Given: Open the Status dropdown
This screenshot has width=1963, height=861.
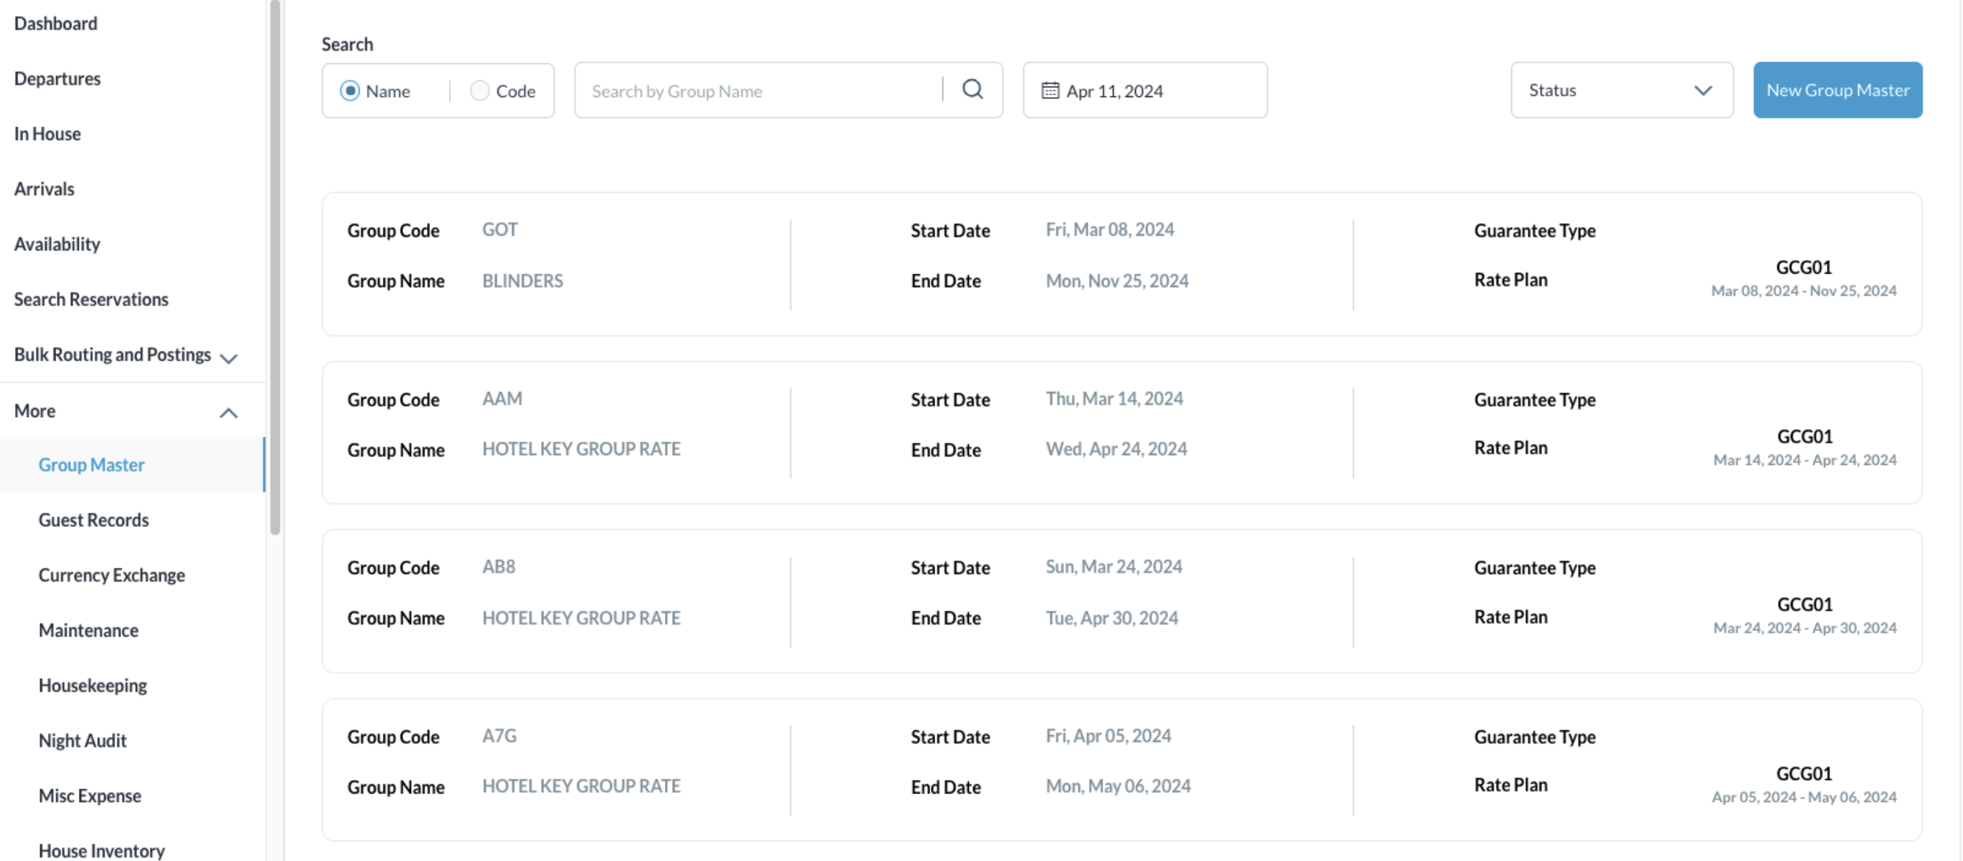Looking at the screenshot, I should (x=1622, y=90).
